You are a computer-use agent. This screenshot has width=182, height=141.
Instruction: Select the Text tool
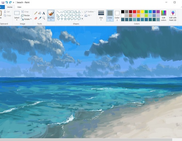click(44, 13)
